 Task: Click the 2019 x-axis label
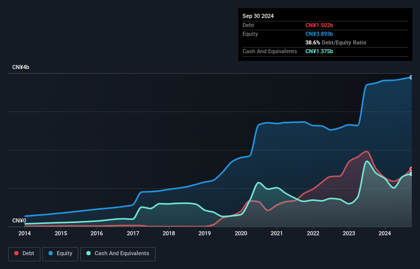205,233
